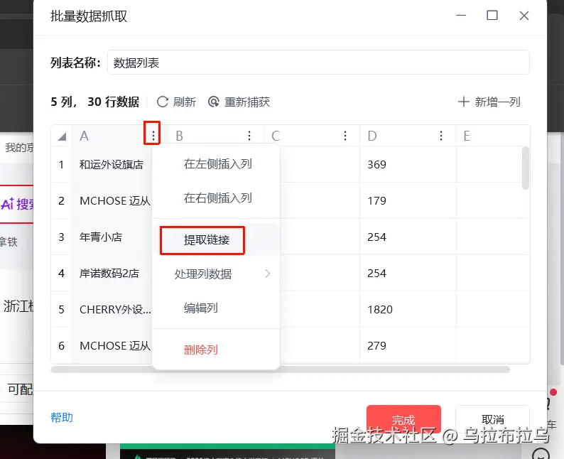Click cell 和运外设旗店
This screenshot has height=459, width=564.
[111, 164]
